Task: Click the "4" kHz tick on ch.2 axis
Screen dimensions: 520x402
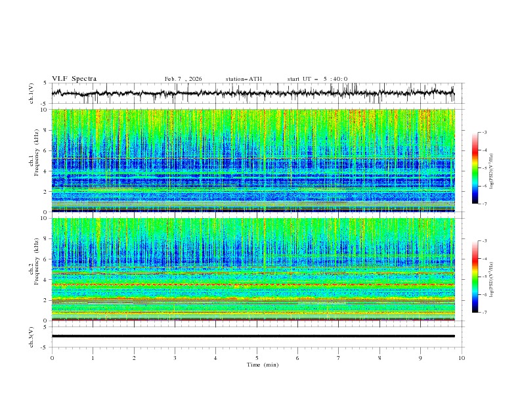Action: (x=46, y=280)
